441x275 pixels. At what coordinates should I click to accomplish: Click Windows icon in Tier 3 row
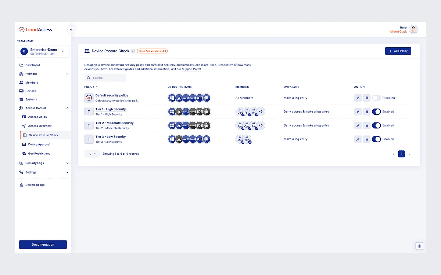pyautogui.click(x=172, y=139)
